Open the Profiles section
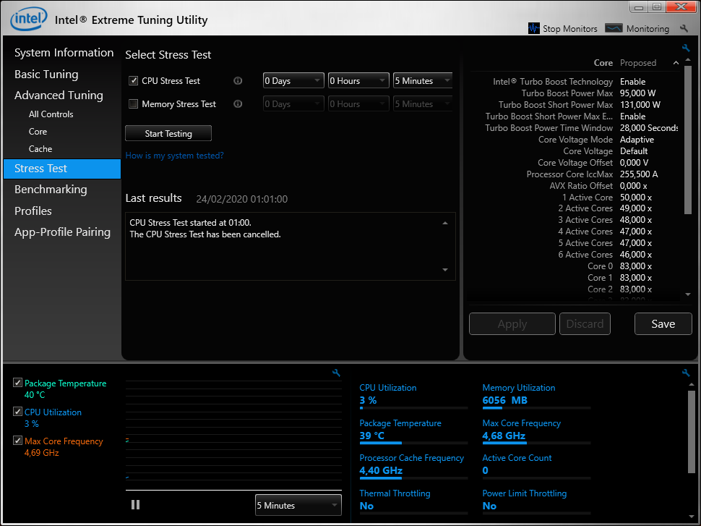This screenshot has height=526, width=701. pyautogui.click(x=33, y=211)
